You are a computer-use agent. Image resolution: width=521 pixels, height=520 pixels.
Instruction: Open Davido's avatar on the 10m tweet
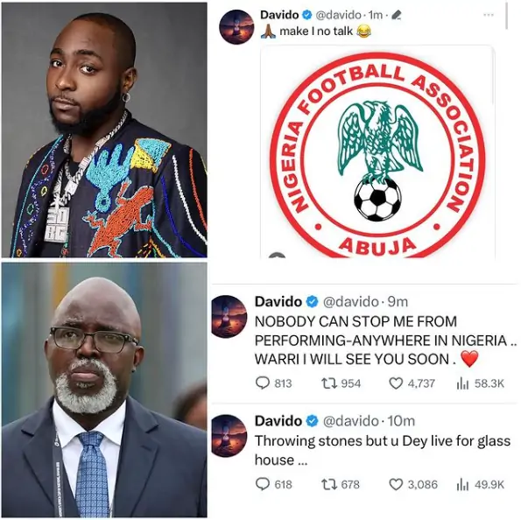229,436
